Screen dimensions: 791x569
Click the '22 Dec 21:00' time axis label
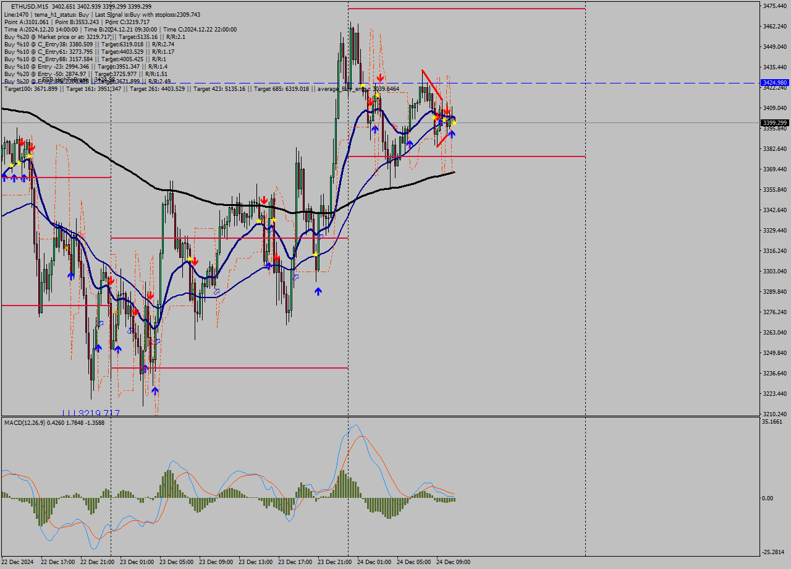click(x=97, y=562)
